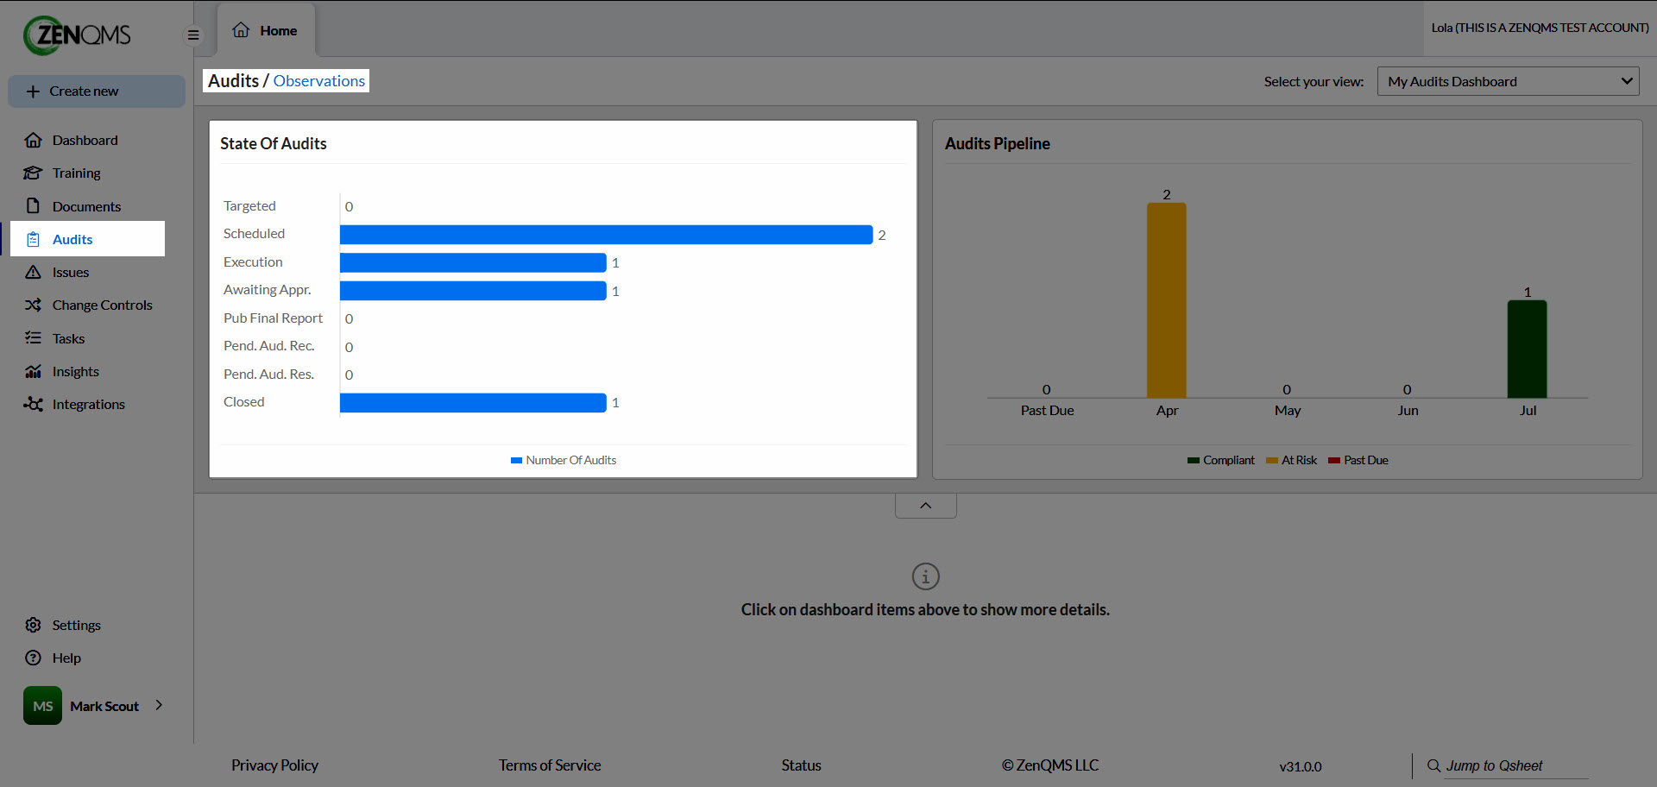Toggle the hamburger sidebar menu icon
This screenshot has width=1657, height=787.
coord(193,35)
